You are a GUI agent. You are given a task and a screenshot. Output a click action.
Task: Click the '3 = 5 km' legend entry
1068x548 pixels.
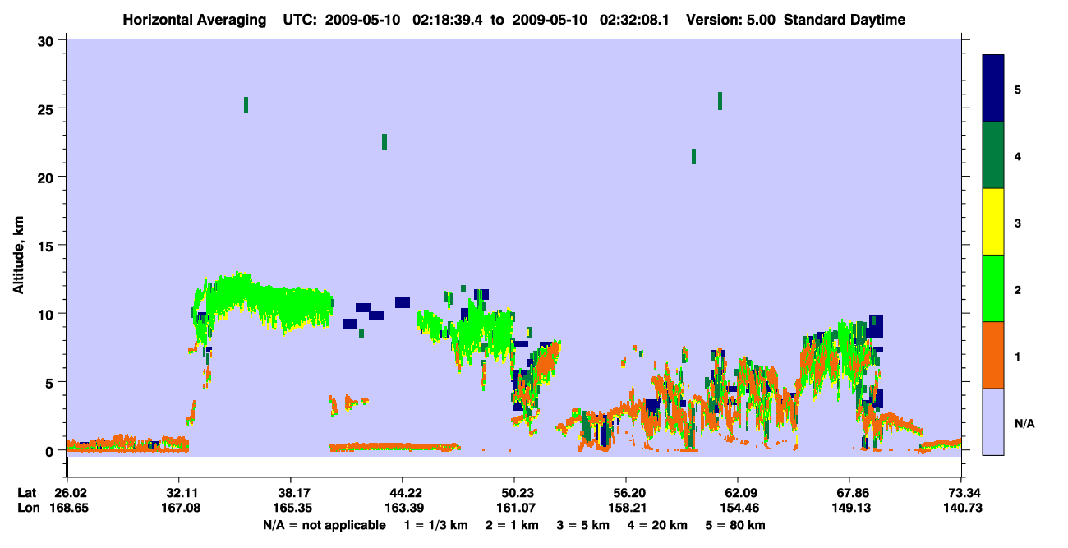pyautogui.click(x=582, y=525)
